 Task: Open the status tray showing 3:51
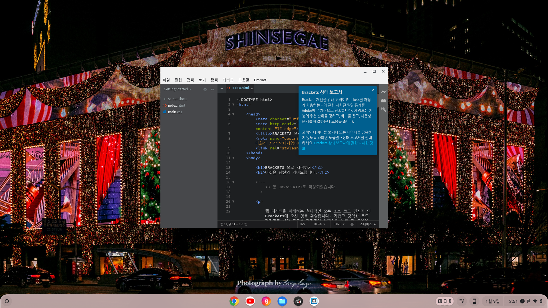(x=525, y=301)
